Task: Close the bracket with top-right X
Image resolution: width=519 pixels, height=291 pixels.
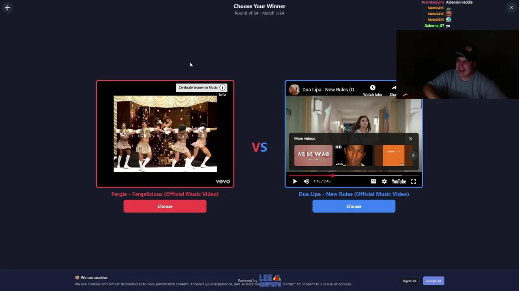Action: pos(511,8)
